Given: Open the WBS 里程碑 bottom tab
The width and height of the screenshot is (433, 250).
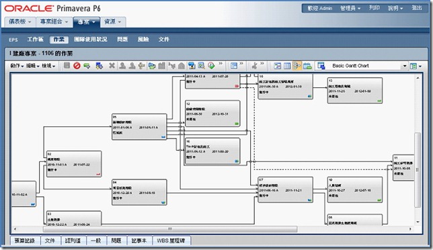Looking at the screenshot, I should [x=171, y=241].
